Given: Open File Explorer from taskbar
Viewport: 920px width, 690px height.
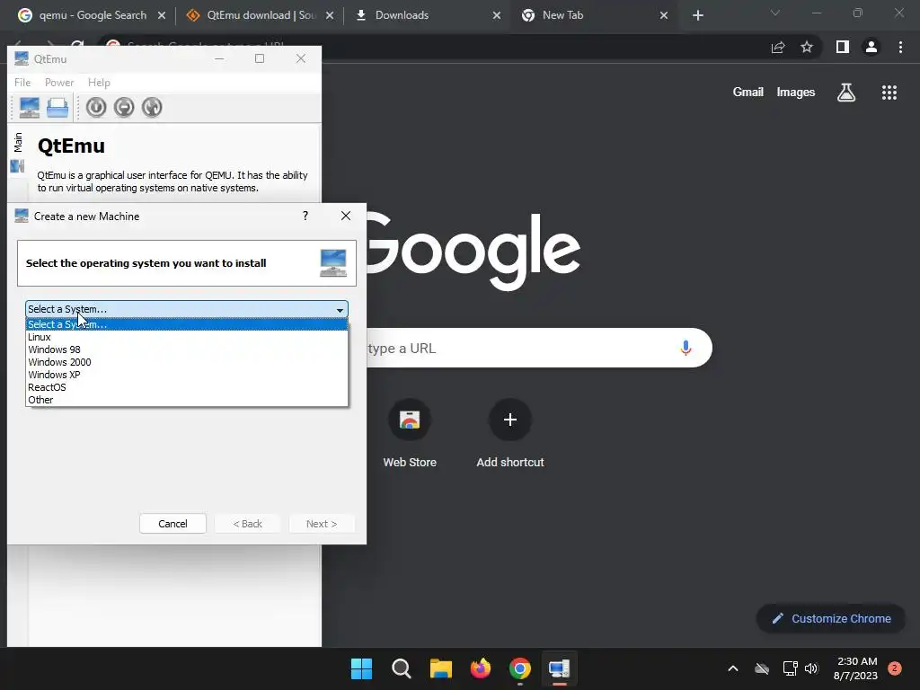Looking at the screenshot, I should point(440,668).
